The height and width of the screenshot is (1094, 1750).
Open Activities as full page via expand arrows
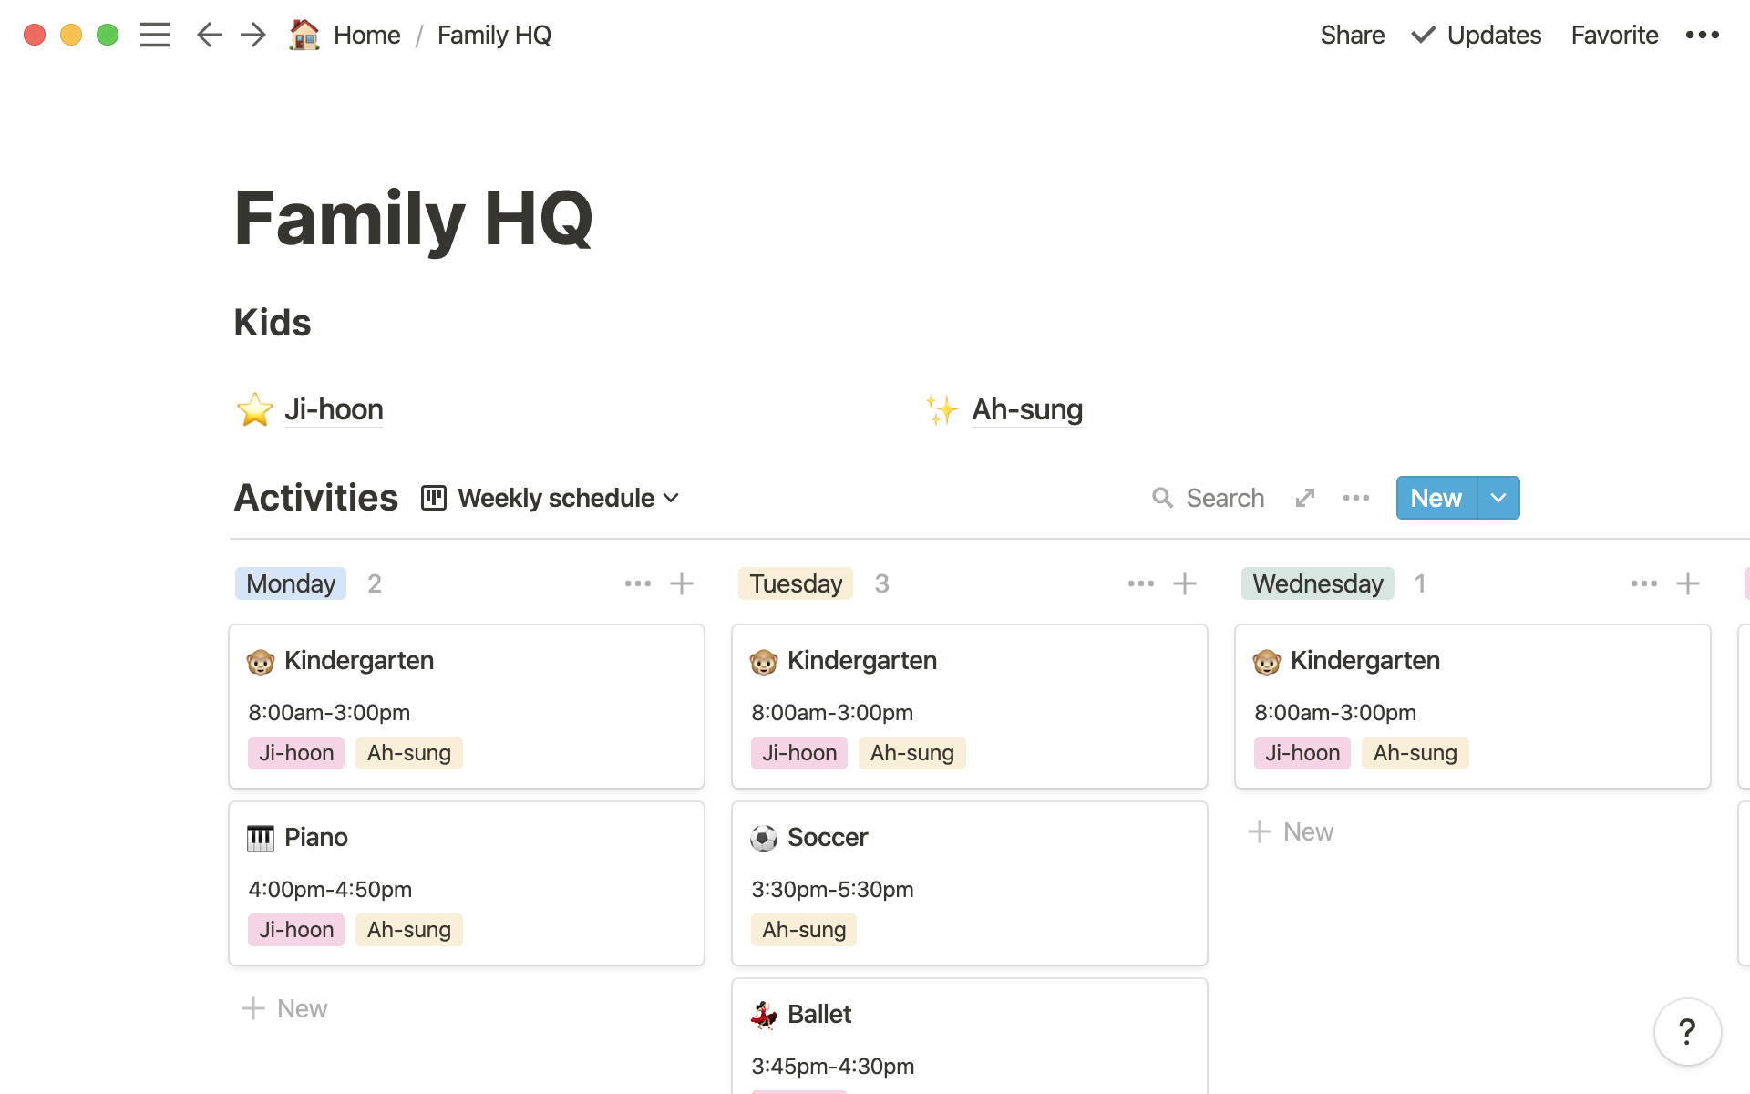(x=1305, y=498)
